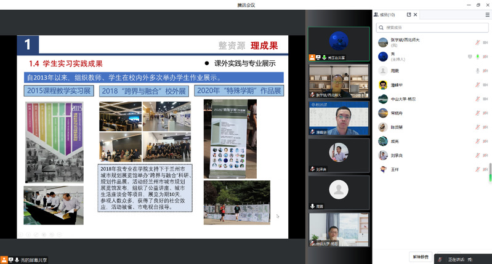Open the 成员(10) members panel title
Image resolution: width=492 pixels, height=264 pixels.
(389, 14)
